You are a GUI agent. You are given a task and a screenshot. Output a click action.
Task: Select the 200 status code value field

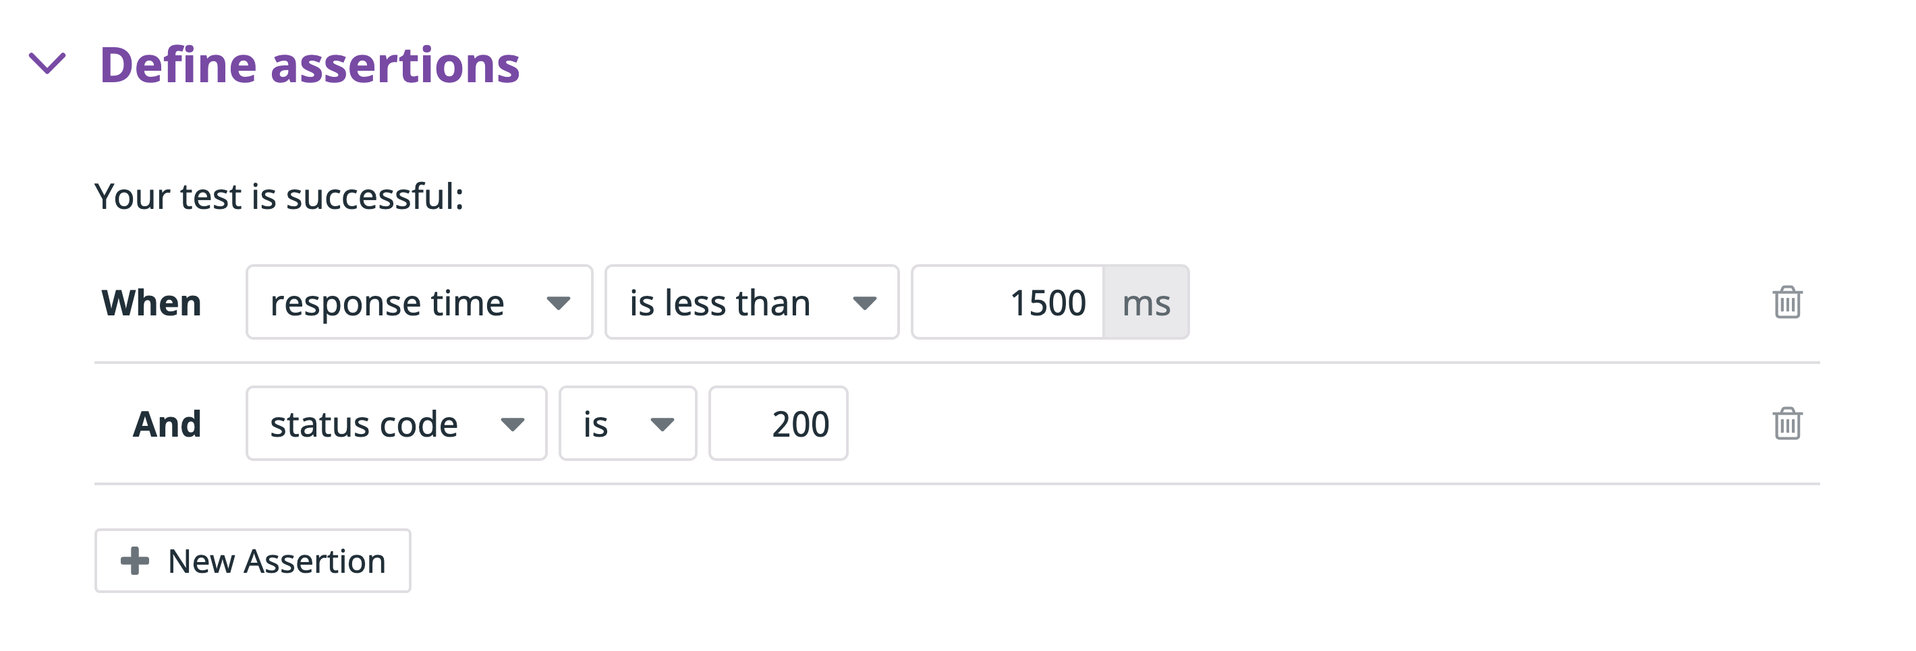click(778, 425)
